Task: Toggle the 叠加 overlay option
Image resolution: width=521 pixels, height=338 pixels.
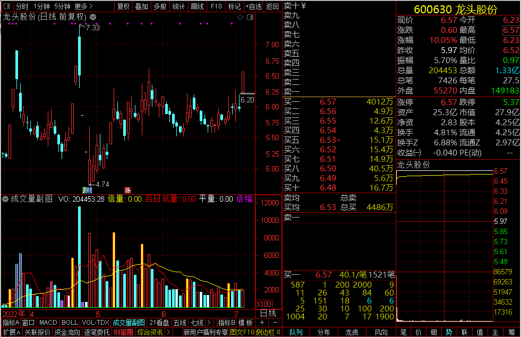Action: [141, 6]
